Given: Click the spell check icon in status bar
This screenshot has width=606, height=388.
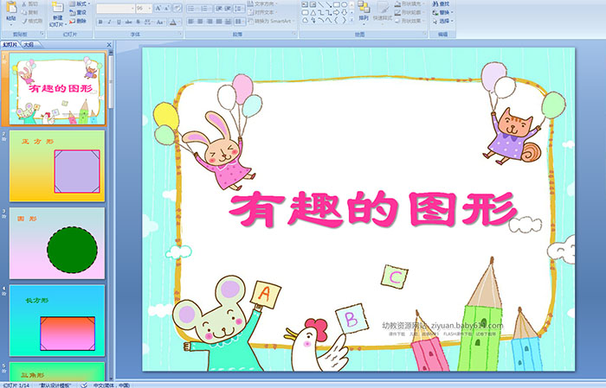Looking at the screenshot, I should [x=84, y=385].
